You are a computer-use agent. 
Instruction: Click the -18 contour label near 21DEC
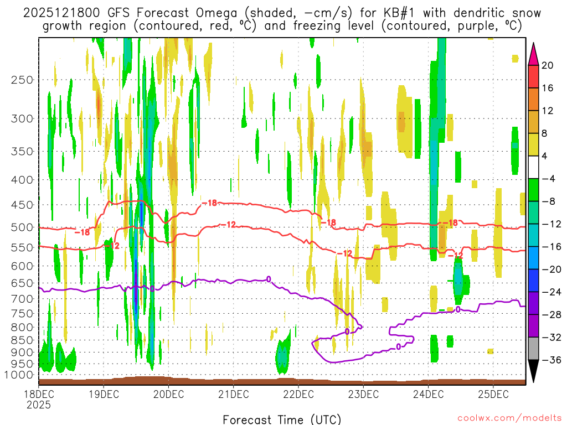209,203
